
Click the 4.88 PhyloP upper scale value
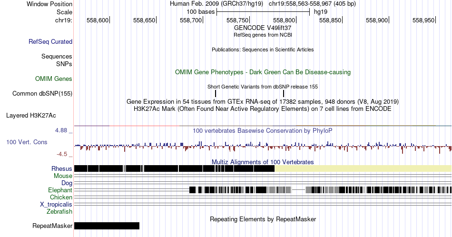61,130
